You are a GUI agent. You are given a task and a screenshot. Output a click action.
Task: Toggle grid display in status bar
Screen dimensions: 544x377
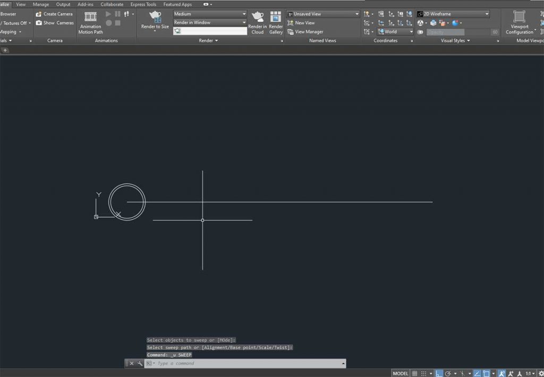click(414, 373)
